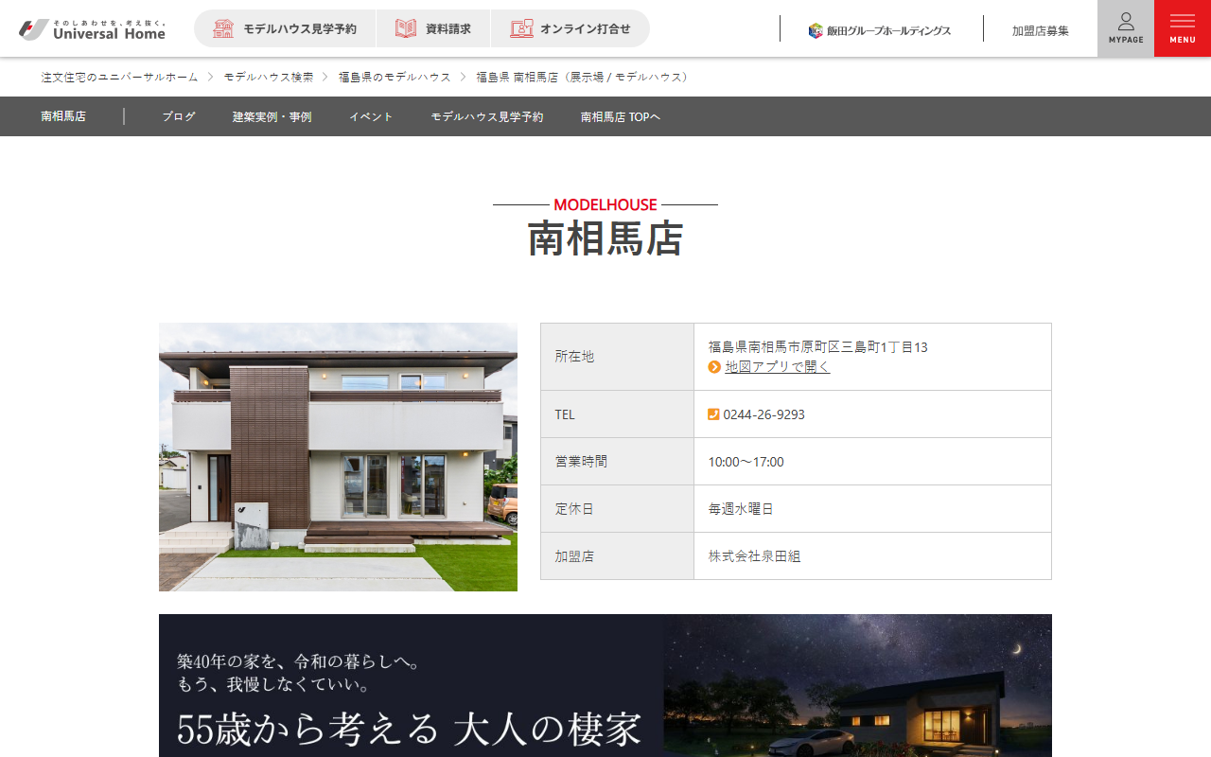Viewport: 1211px width, 757px height.
Task: Open the 南相馬店 TOPへ tab
Action: pos(621,116)
